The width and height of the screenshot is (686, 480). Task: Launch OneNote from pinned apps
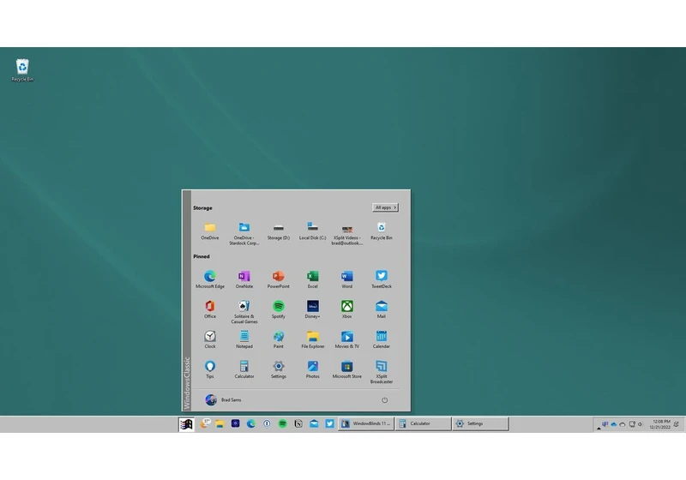[x=244, y=279]
